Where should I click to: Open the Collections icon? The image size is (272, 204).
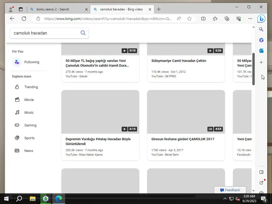tap(227, 19)
